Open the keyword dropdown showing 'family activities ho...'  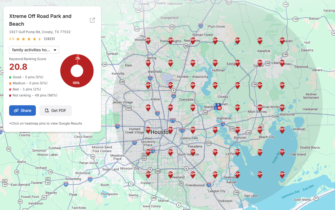[x=34, y=50]
